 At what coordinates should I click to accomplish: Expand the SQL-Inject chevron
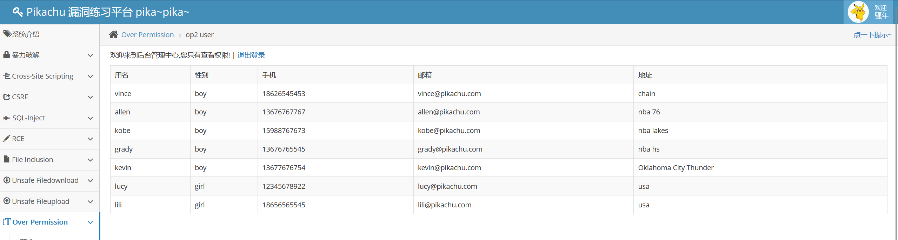[x=90, y=118]
